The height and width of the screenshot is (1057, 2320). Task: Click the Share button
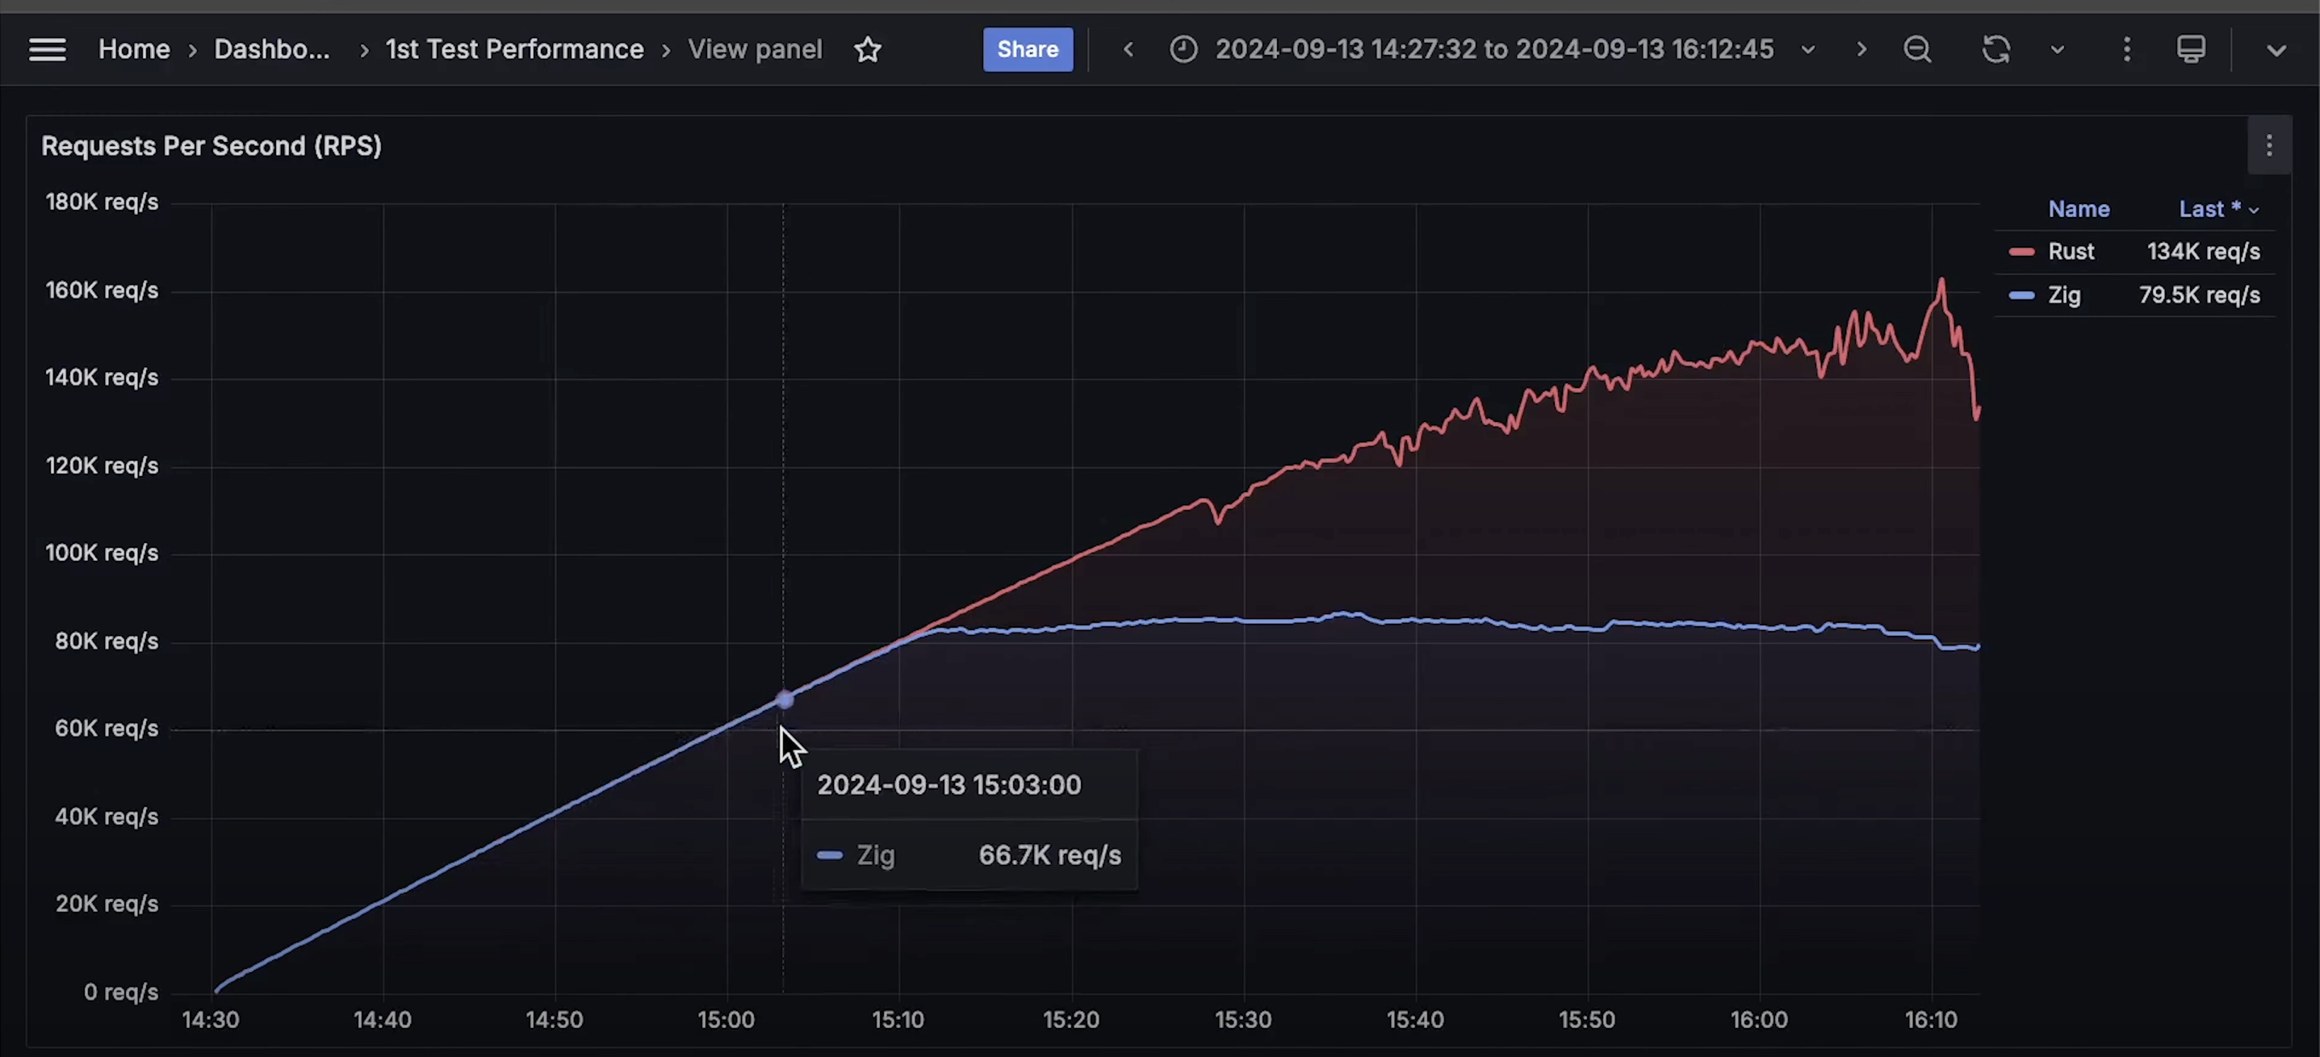pos(1027,49)
